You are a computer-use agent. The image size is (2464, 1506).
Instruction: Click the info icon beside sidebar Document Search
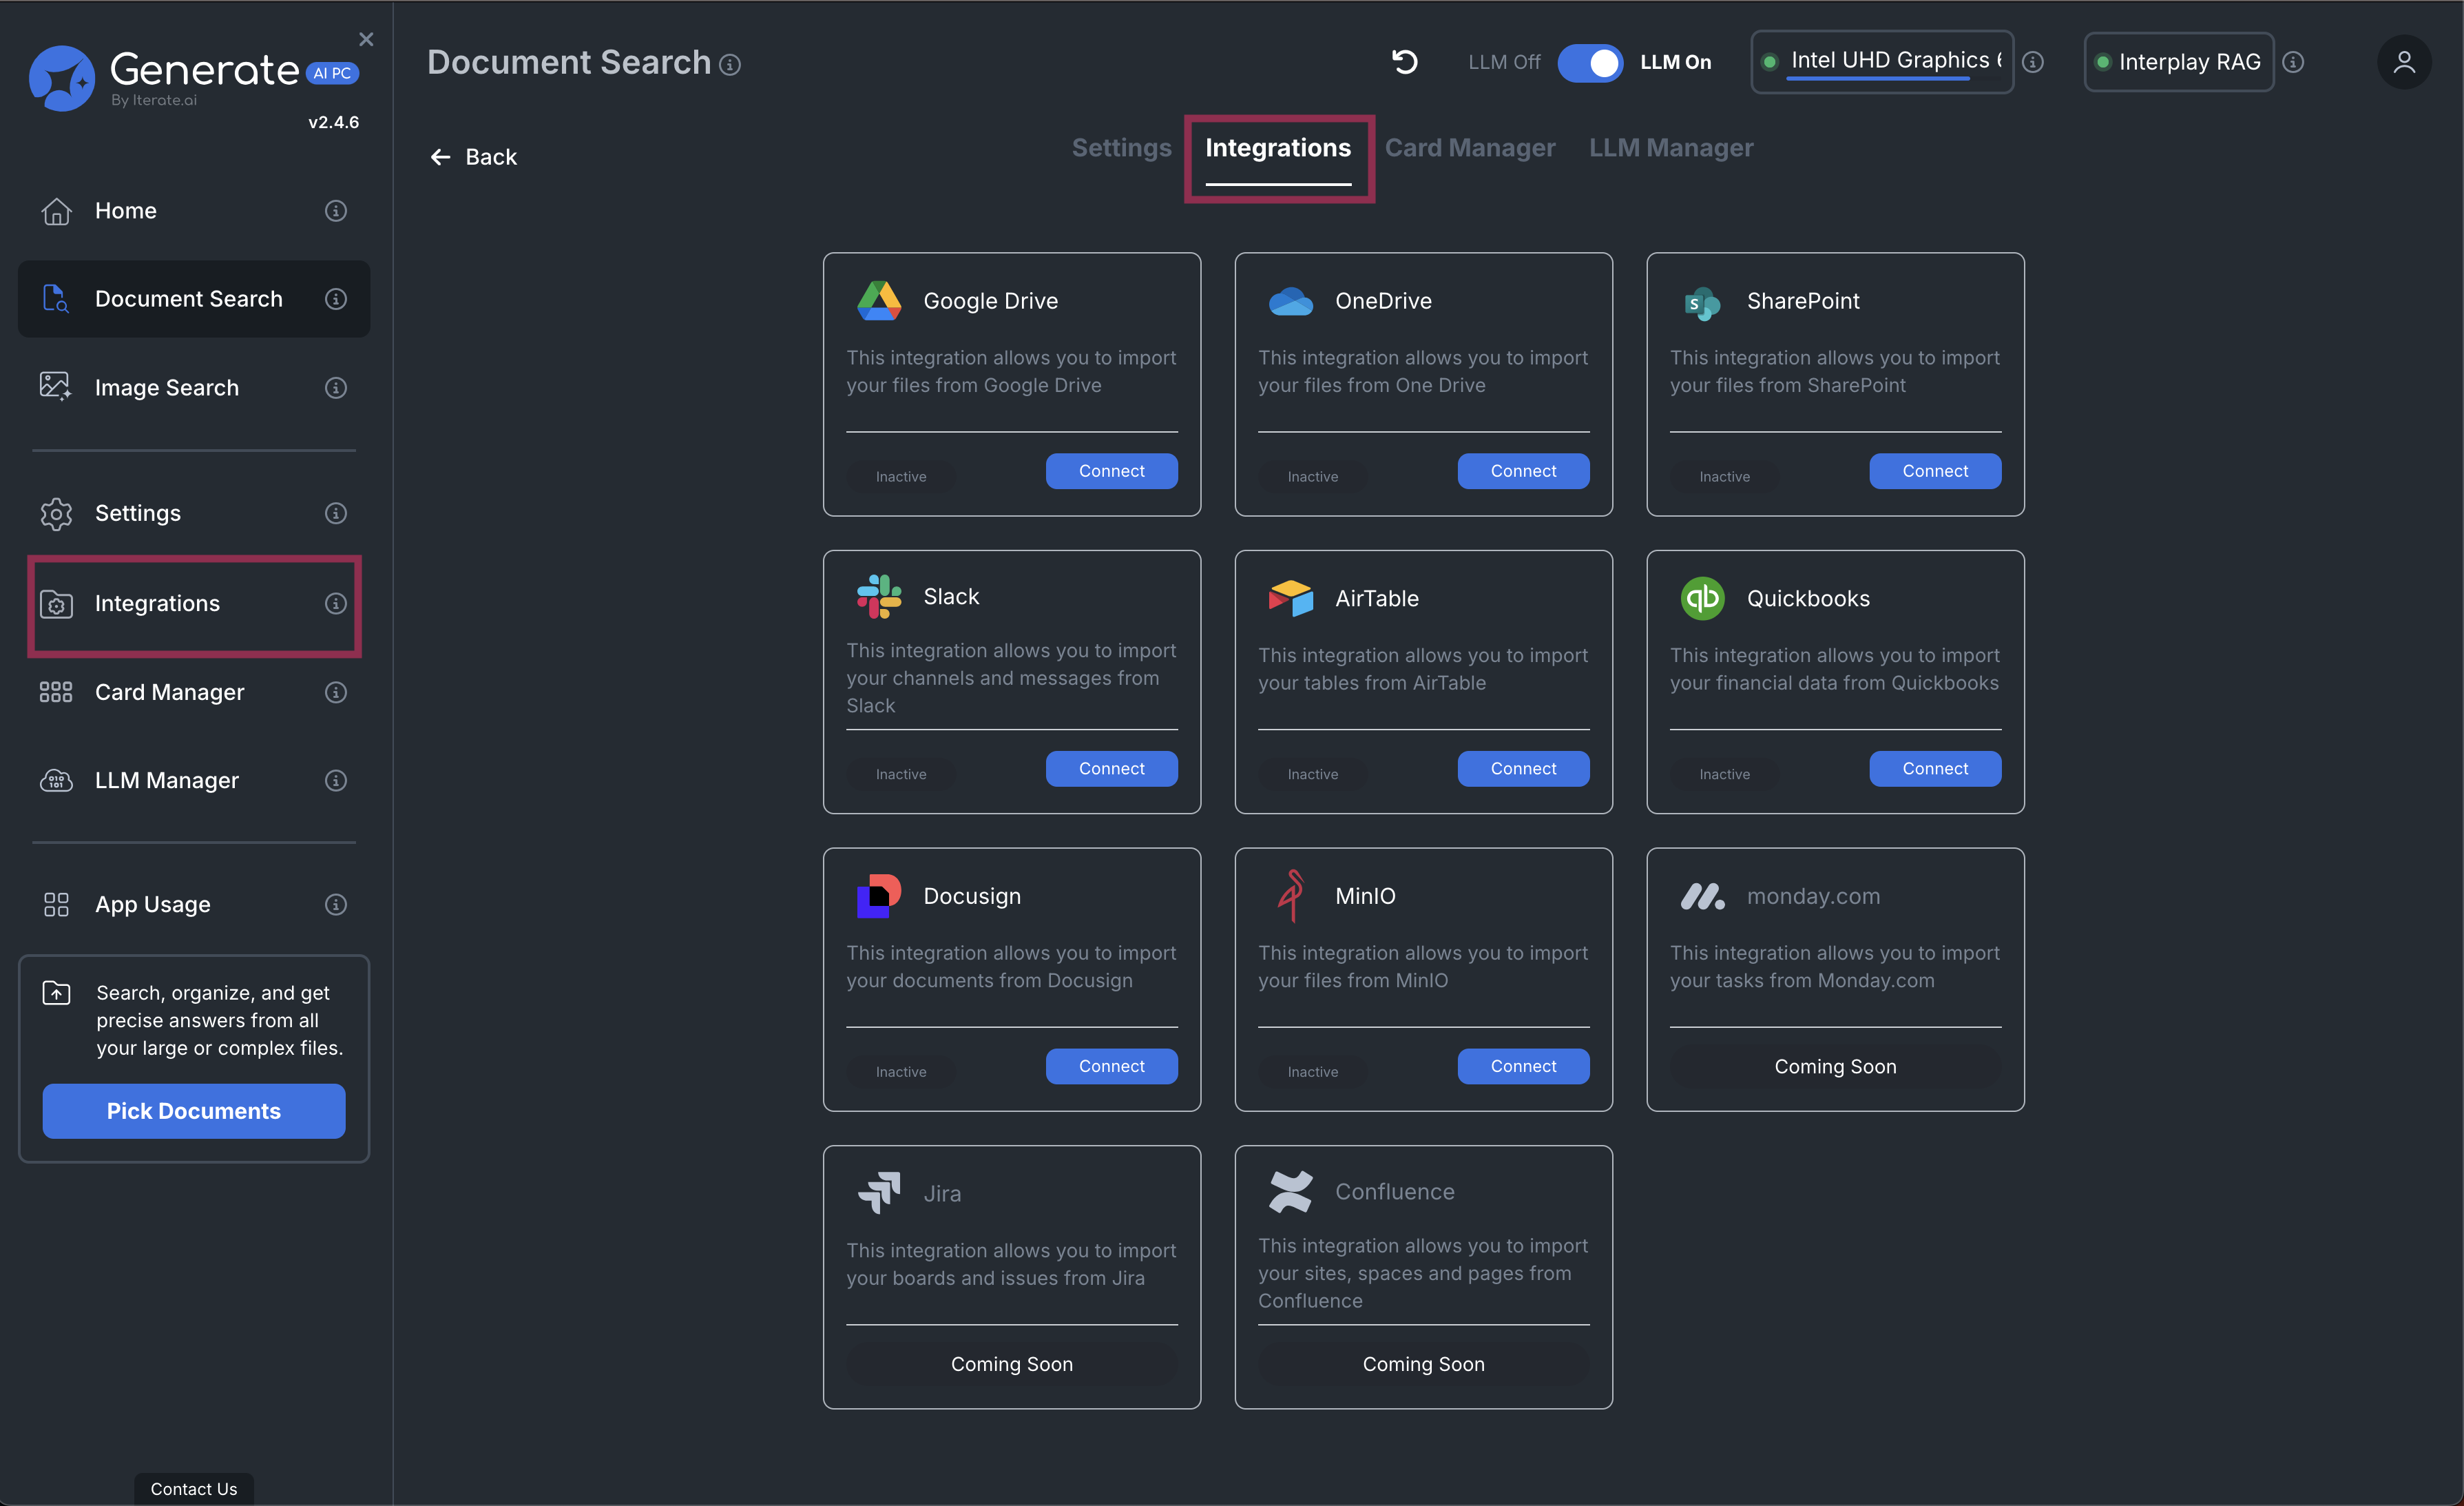pyautogui.click(x=336, y=298)
